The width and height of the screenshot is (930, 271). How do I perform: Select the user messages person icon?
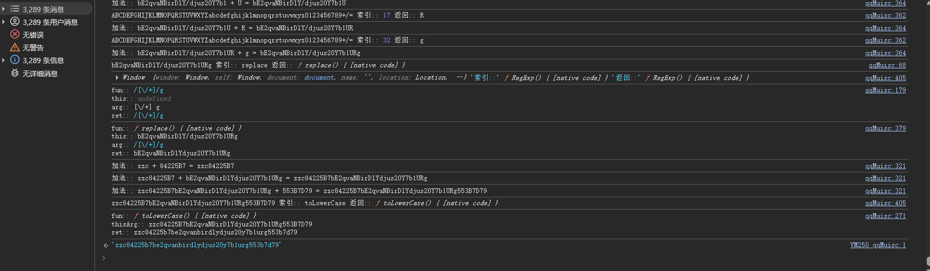click(15, 22)
